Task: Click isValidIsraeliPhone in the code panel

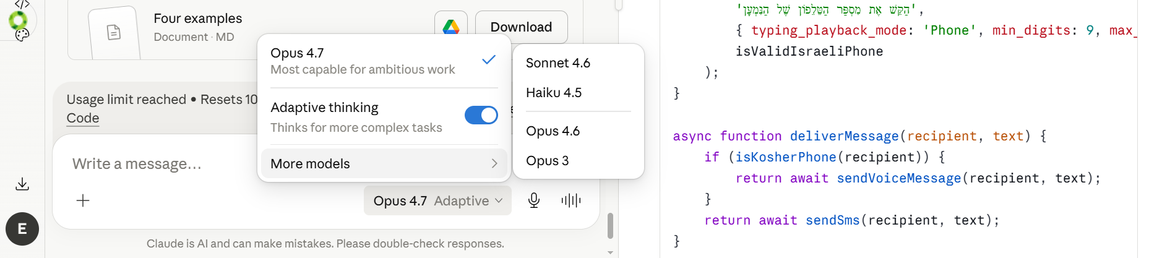Action: 809,51
